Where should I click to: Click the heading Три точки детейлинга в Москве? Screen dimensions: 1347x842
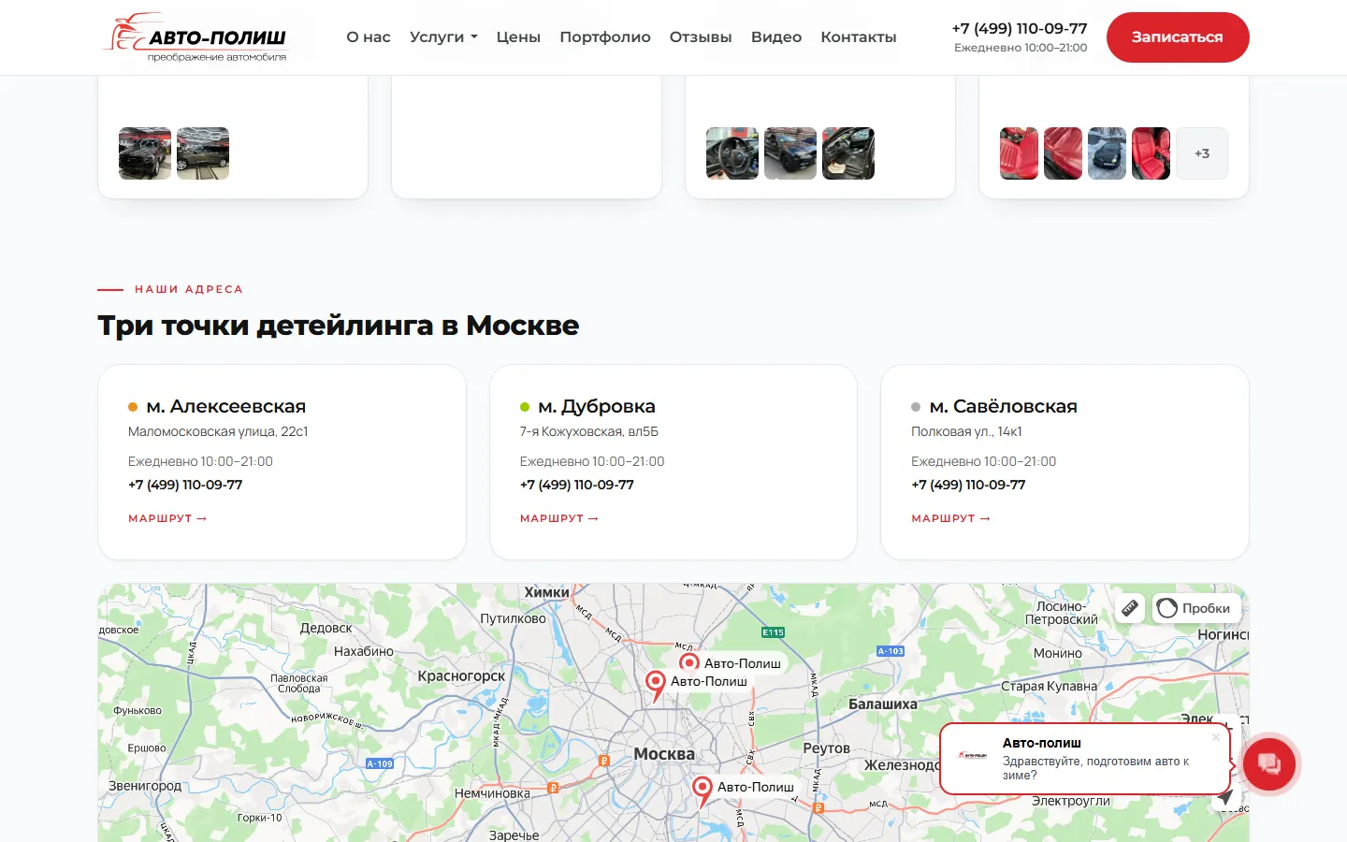click(x=339, y=326)
